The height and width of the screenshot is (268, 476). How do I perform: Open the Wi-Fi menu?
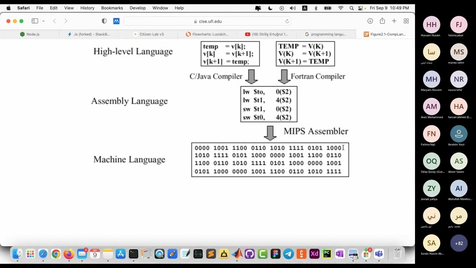point(341,8)
